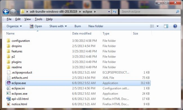Click the eclipse.exe file name

(19, 83)
